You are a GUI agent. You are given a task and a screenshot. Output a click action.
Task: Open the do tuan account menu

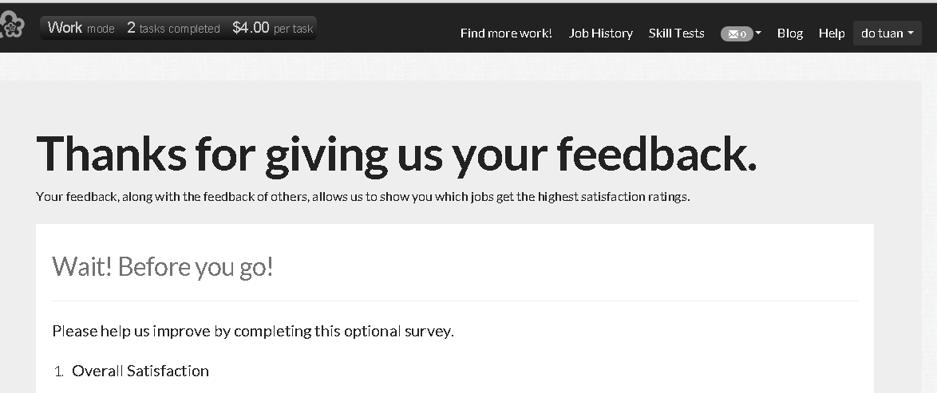[x=887, y=33]
